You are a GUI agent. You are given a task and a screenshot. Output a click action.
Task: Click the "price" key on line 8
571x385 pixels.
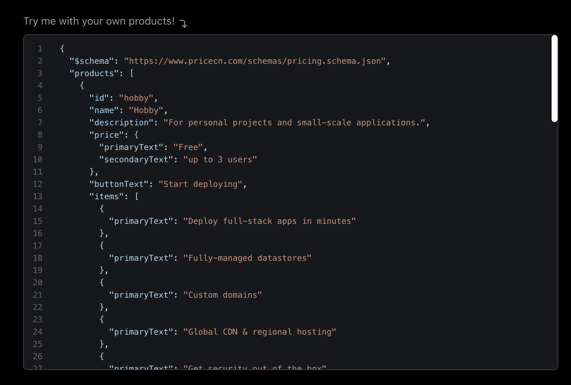(x=106, y=135)
